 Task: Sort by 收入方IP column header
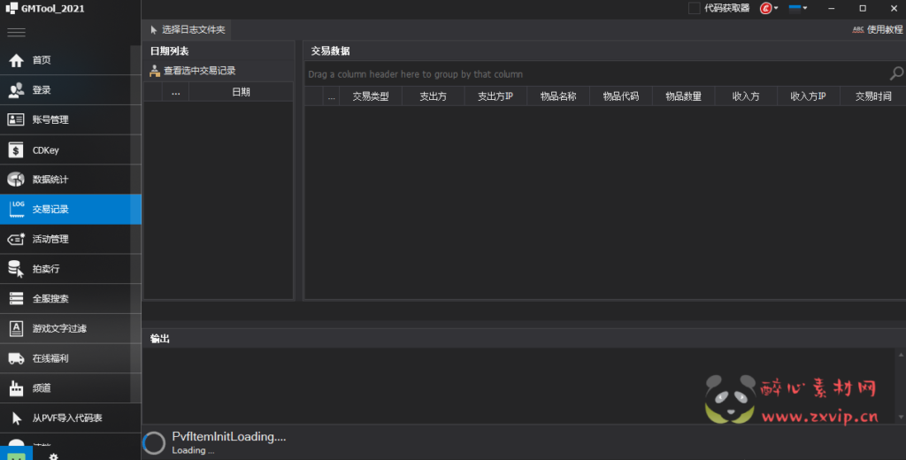(x=809, y=96)
